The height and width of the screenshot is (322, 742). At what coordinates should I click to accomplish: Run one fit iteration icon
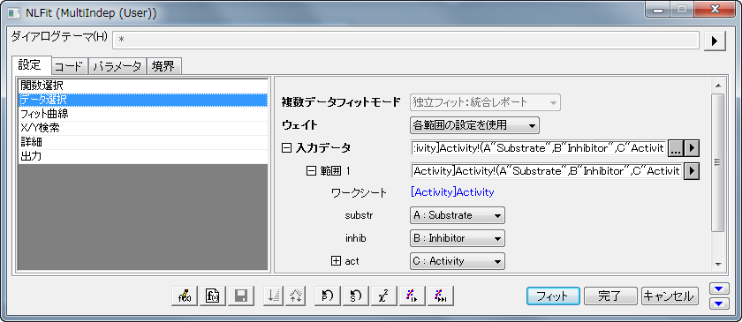(x=412, y=296)
